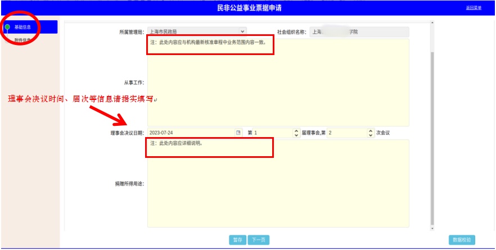Image resolution: width=496 pixels, height=250 pixels.
Task: Click the 从事工作: label
Action: tap(134, 83)
